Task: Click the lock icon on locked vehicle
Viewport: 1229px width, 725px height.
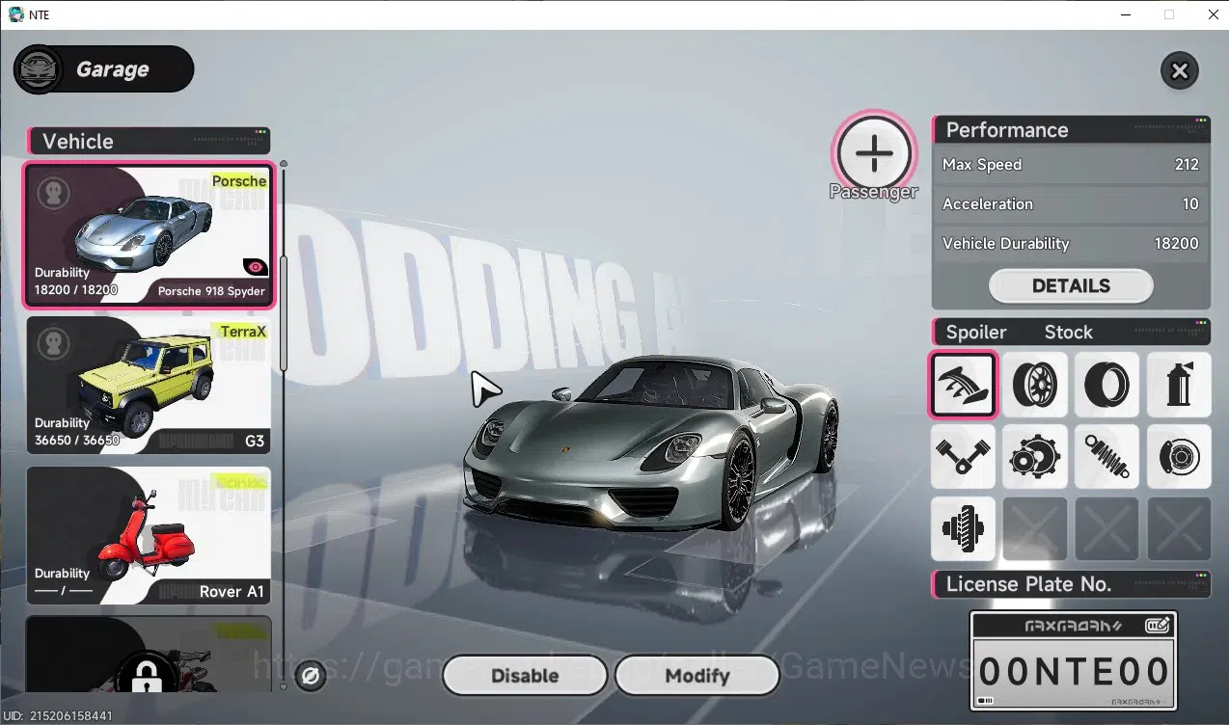Action: pyautogui.click(x=146, y=678)
